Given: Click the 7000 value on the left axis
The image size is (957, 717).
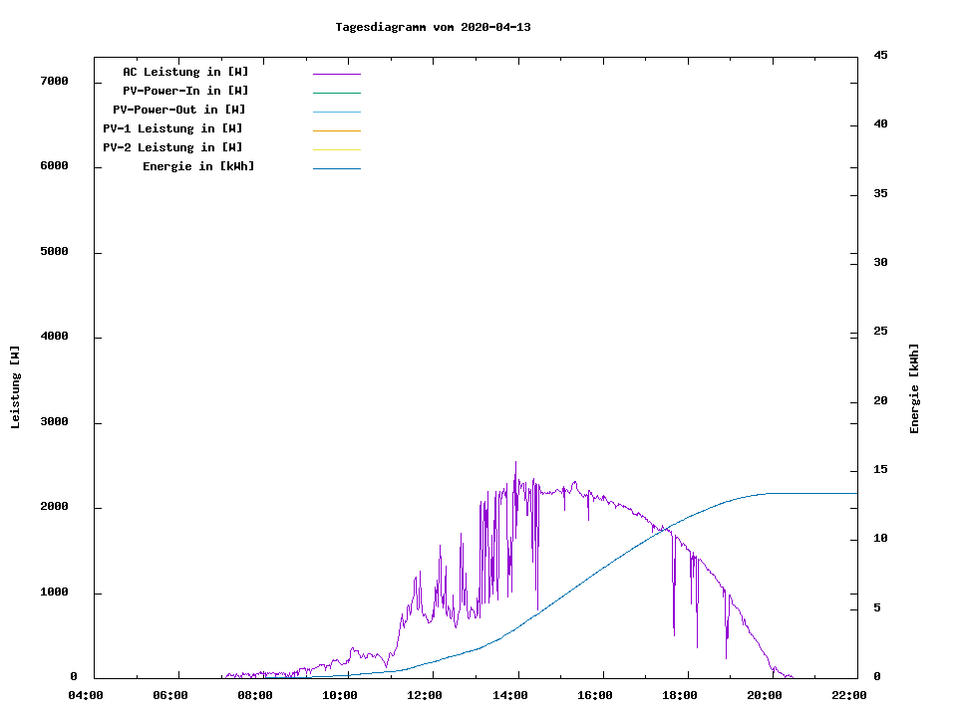Looking at the screenshot, I should coord(53,81).
